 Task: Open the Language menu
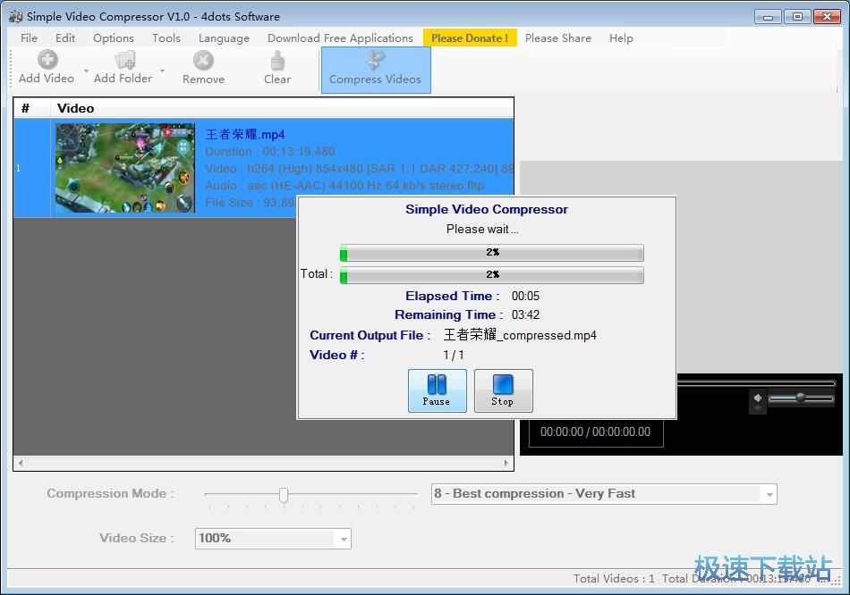pyautogui.click(x=224, y=38)
